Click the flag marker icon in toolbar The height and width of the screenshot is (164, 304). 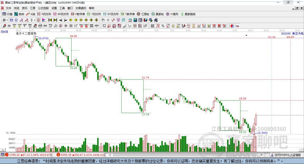point(44,20)
